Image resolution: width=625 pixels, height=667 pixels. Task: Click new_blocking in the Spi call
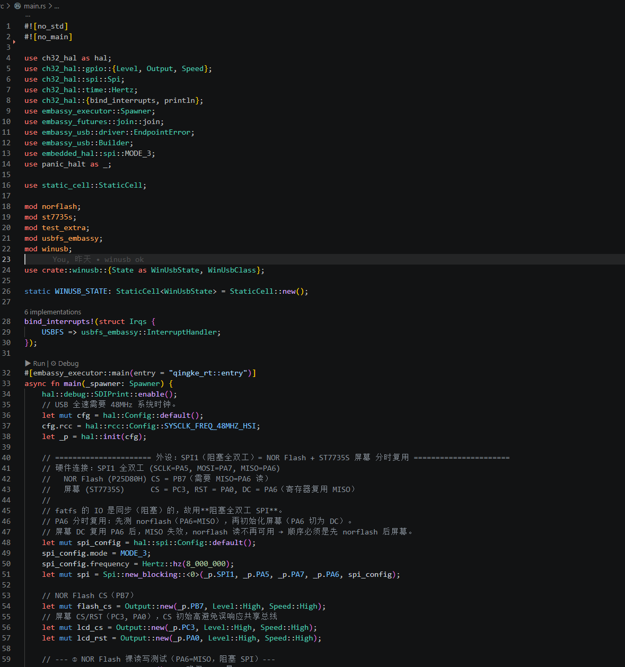point(151,574)
